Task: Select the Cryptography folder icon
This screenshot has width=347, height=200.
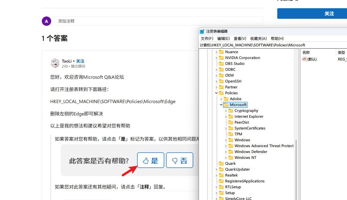Action: click(x=230, y=111)
